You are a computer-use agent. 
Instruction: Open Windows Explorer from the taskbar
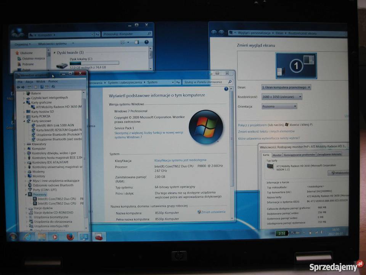(41, 236)
